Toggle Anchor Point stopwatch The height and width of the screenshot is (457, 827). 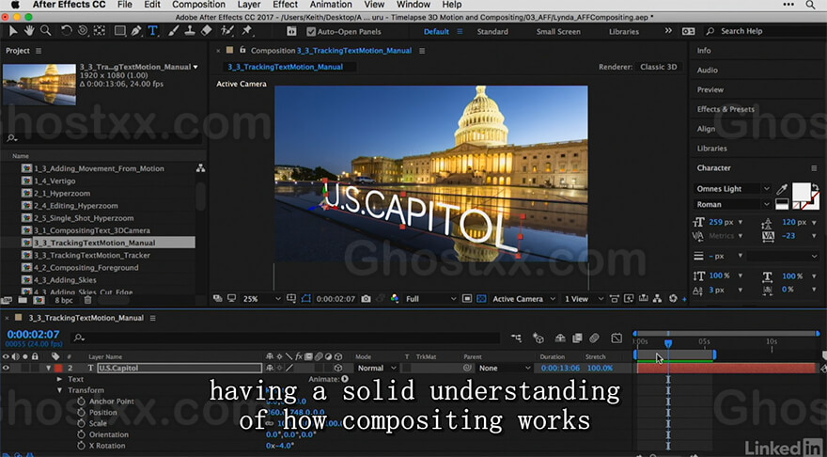pos(81,402)
